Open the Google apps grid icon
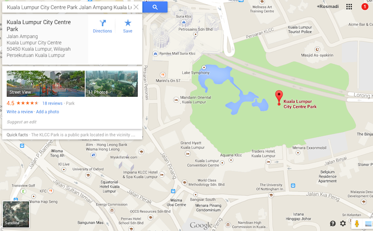Screen dimensions: 373x231 (349, 7)
